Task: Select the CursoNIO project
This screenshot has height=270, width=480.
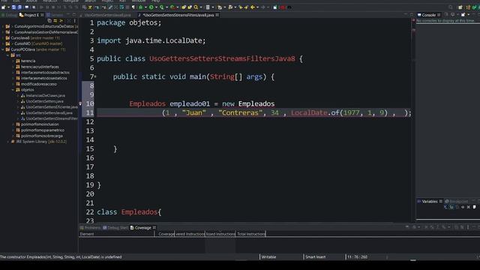Action: click(22, 43)
